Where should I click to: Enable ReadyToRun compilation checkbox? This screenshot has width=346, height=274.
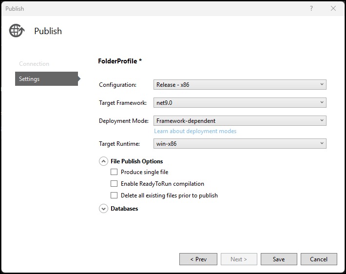pyautogui.click(x=114, y=183)
